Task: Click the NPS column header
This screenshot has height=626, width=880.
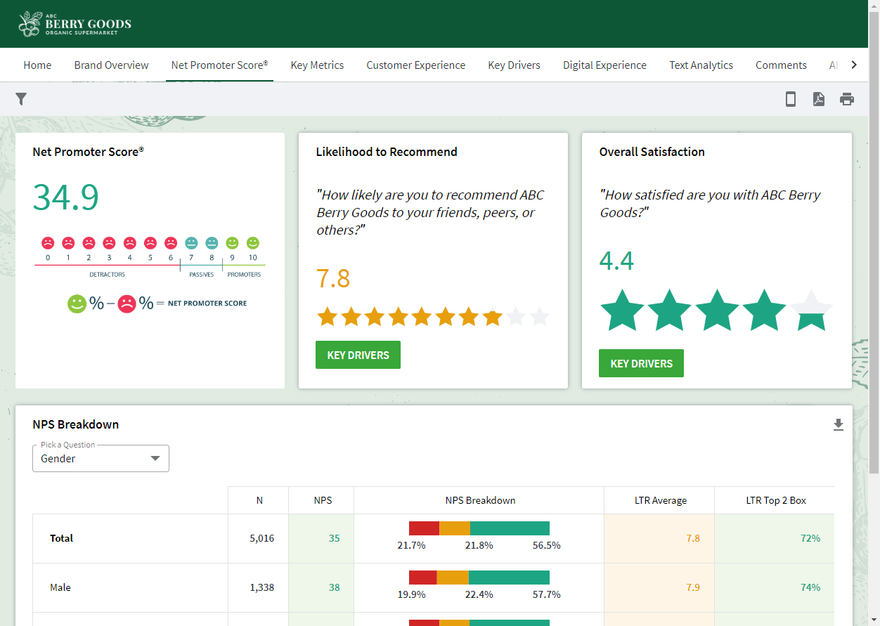Action: 323,500
